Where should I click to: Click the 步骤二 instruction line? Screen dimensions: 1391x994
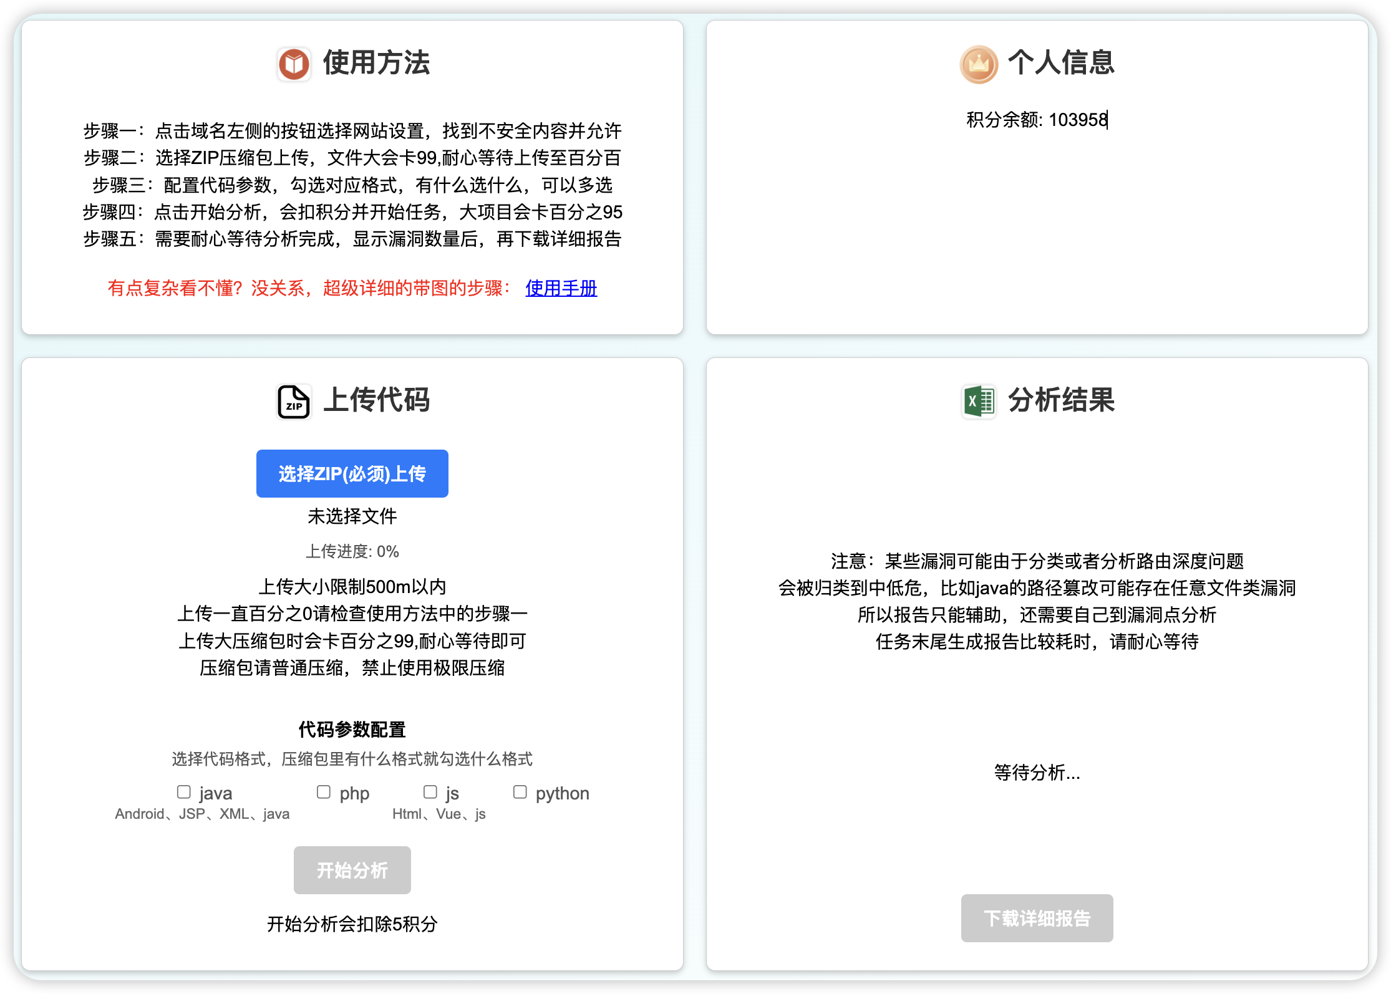[x=352, y=158]
